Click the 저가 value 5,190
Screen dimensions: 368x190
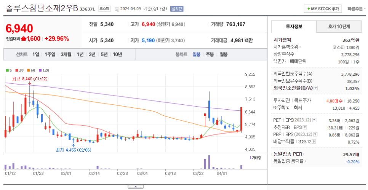click(148, 40)
